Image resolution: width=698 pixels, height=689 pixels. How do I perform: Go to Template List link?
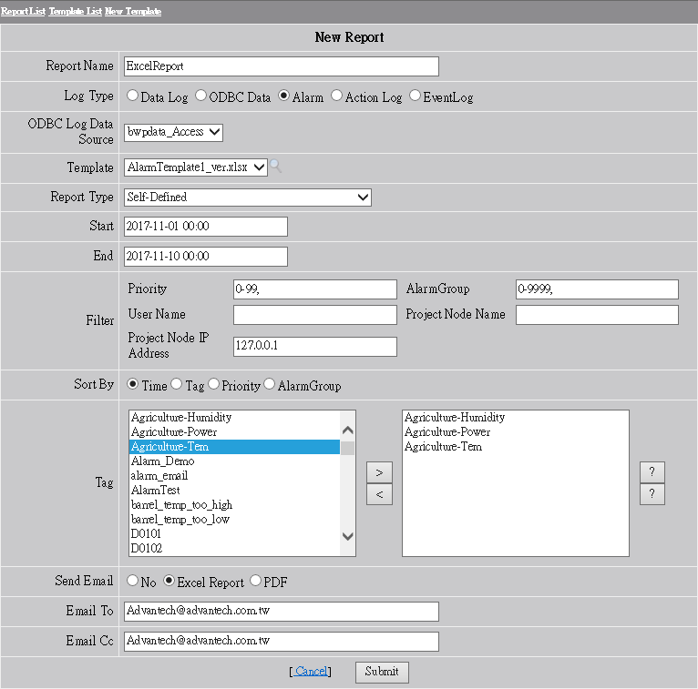tap(76, 11)
